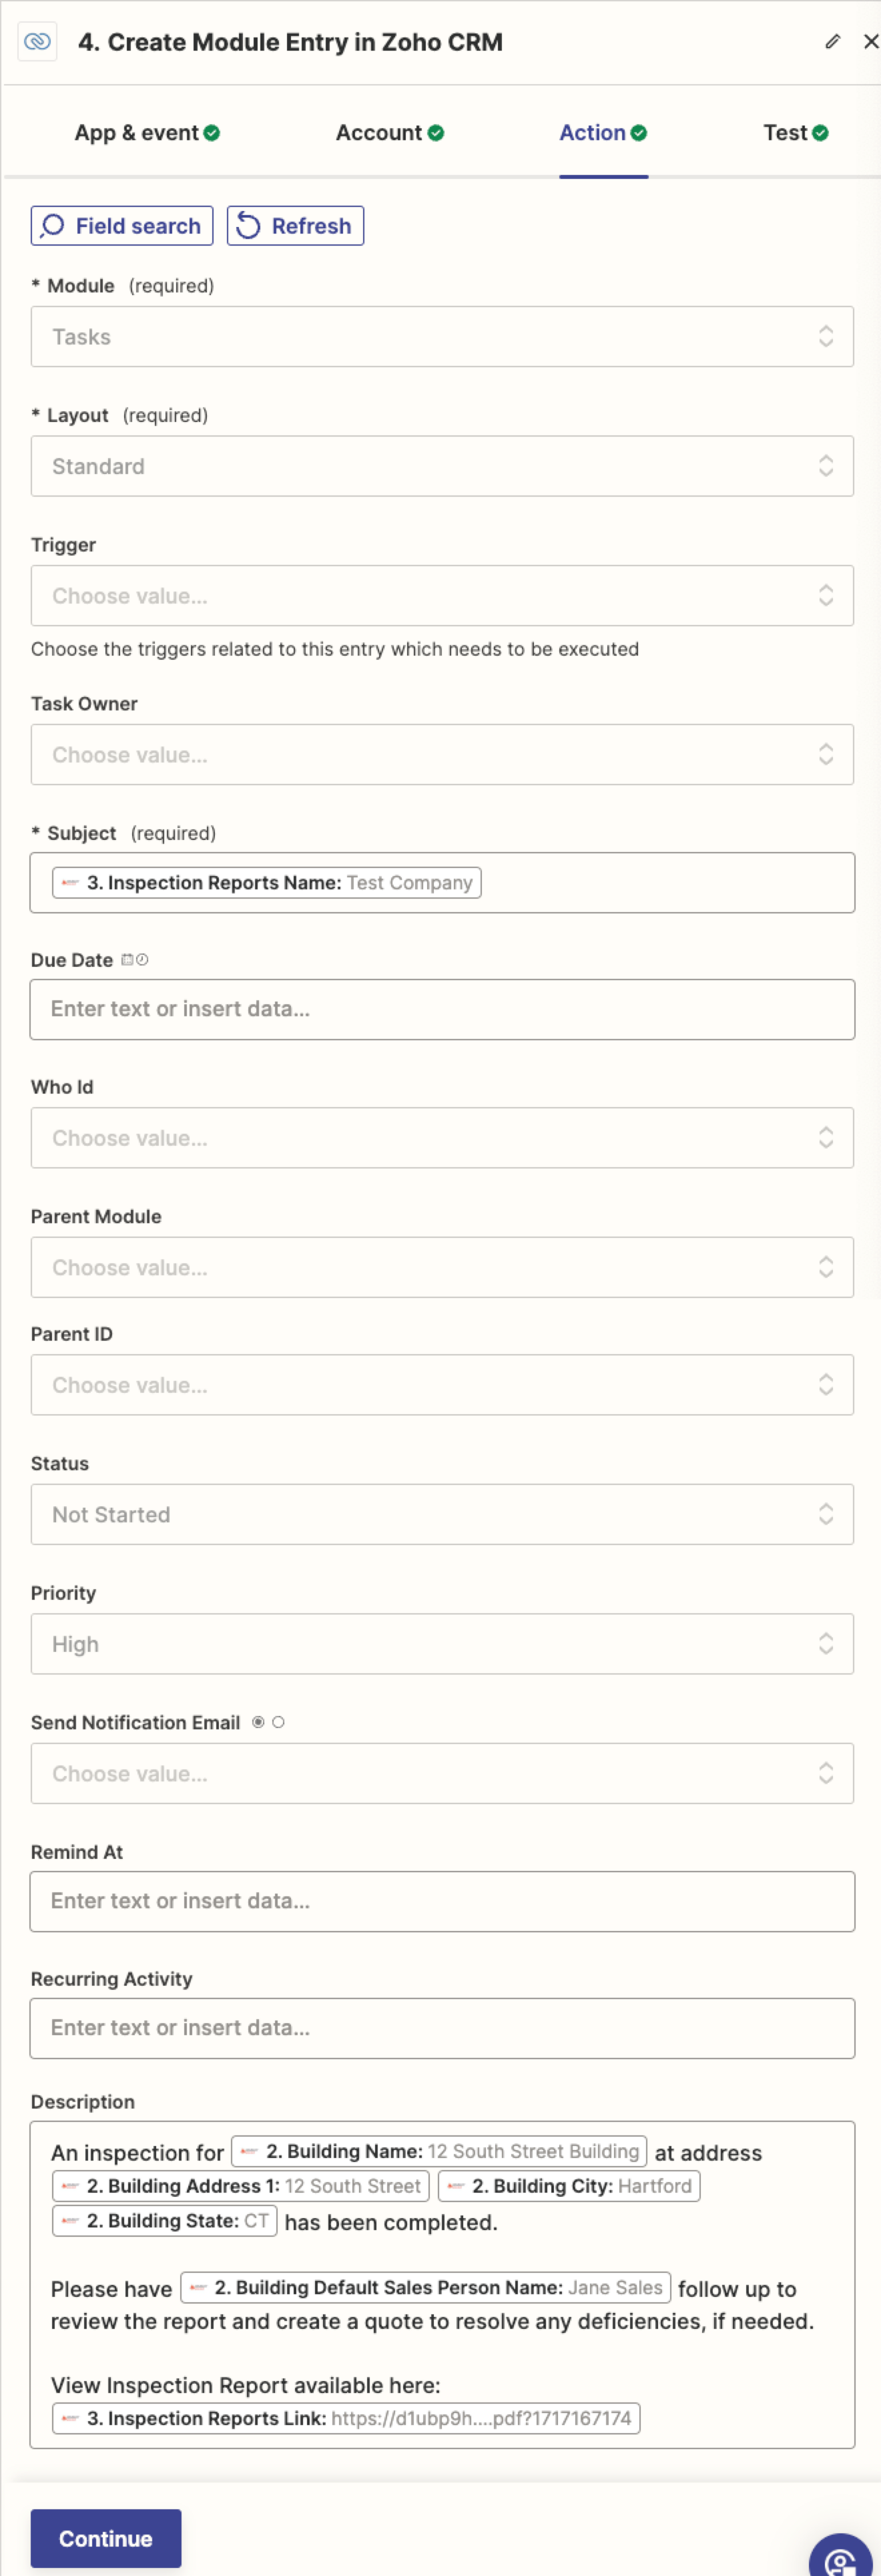Click the Remind At input field
Image resolution: width=881 pixels, height=2576 pixels.
coord(442,1901)
